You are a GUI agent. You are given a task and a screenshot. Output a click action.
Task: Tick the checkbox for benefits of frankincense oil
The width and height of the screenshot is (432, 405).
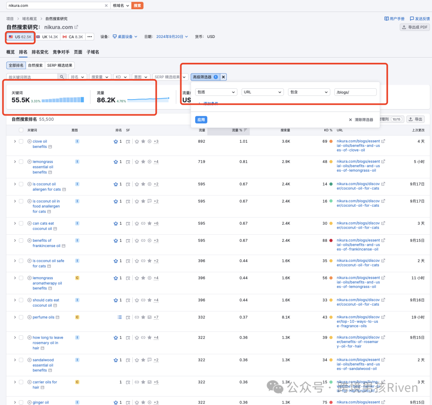21,241
